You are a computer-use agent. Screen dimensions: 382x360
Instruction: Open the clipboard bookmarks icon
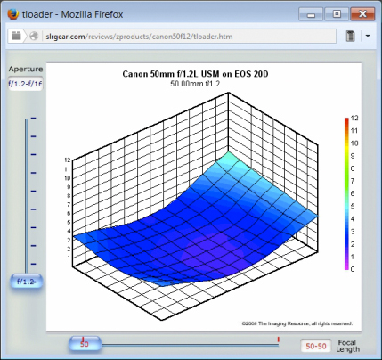coord(351,36)
